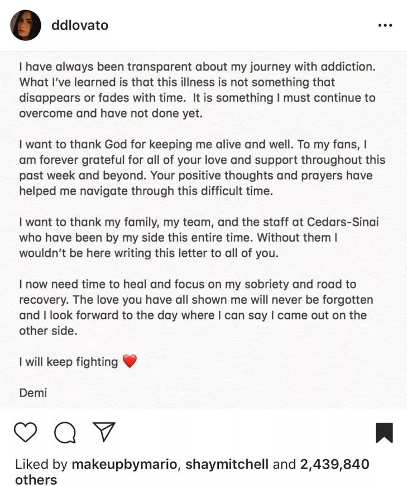Tap the line "I have always been transparent"

[x=197, y=67]
